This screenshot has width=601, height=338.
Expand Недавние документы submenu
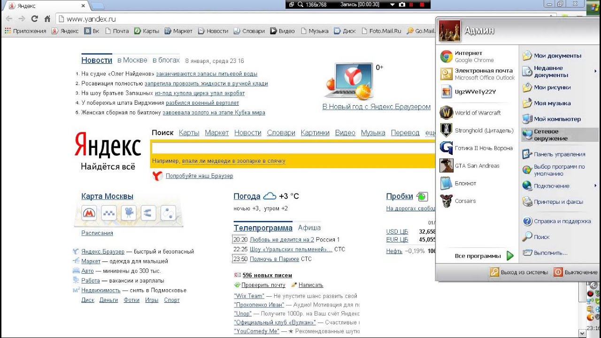(560, 71)
